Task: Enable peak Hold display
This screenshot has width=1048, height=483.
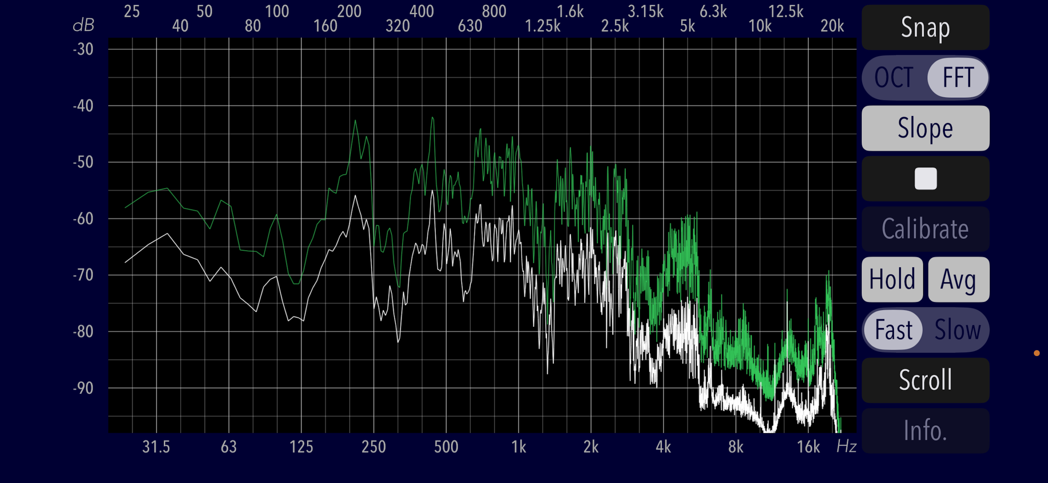Action: (892, 279)
